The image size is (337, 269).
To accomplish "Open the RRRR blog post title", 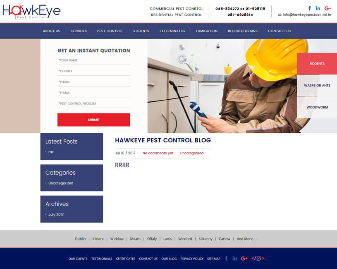I will point(122,165).
